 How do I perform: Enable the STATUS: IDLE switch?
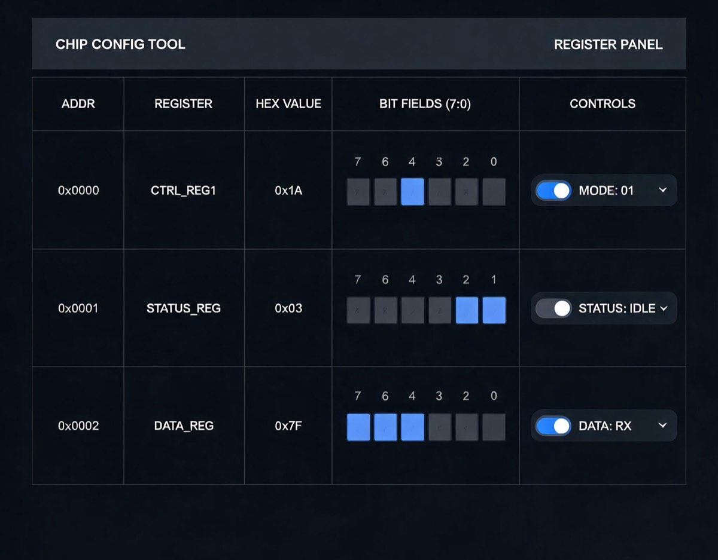tap(553, 308)
